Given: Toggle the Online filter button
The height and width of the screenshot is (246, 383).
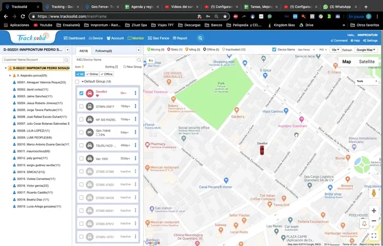Looking at the screenshot, I should point(92,74).
